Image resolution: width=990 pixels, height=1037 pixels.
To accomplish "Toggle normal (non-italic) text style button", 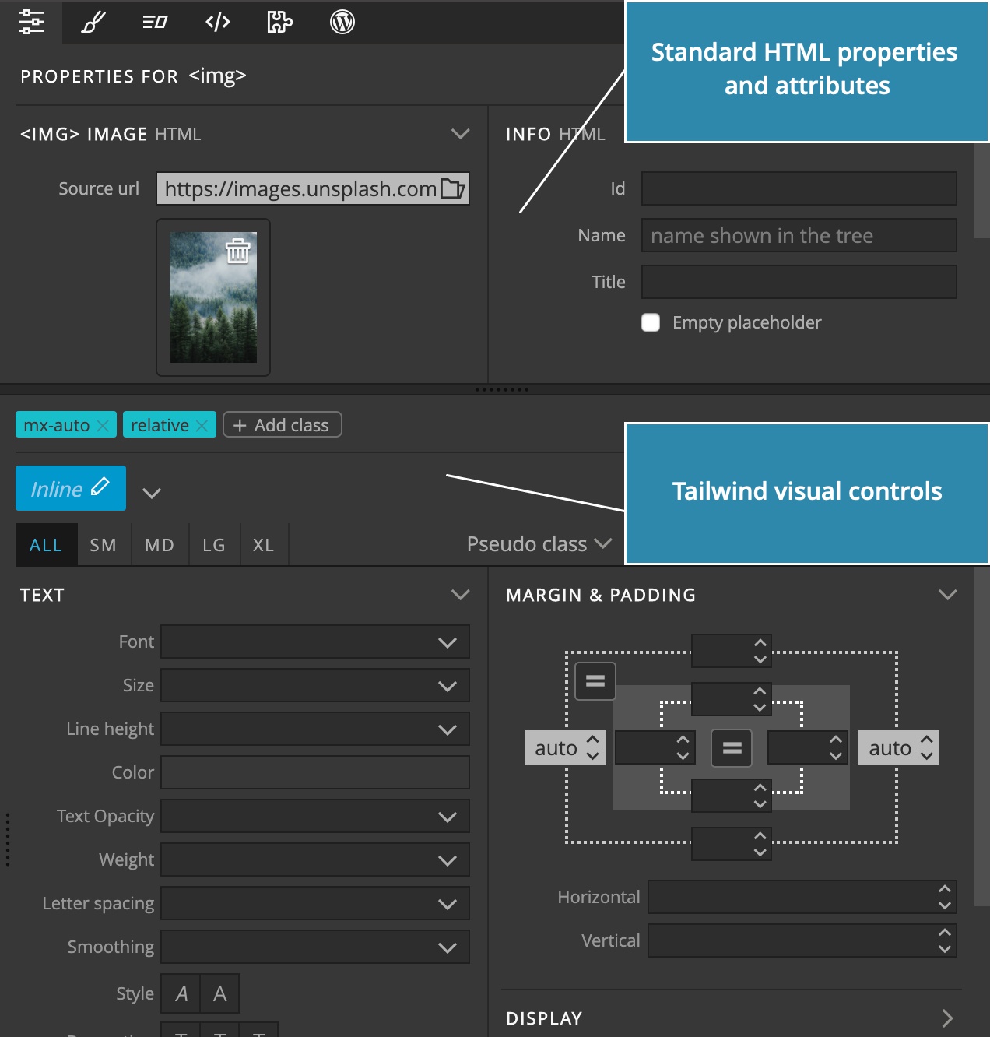I will (x=219, y=993).
